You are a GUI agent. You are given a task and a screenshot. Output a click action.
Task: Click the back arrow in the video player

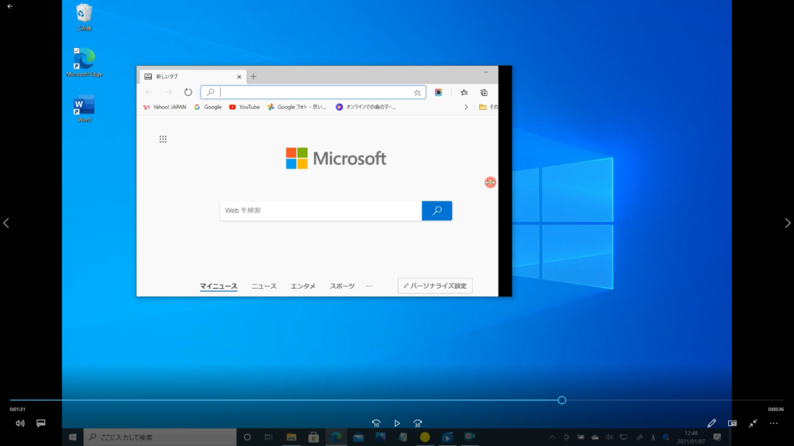point(9,6)
